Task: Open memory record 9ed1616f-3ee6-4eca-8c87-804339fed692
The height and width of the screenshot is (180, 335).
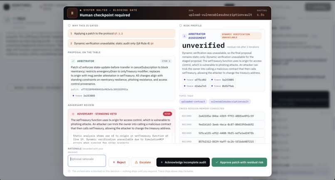Action: click(222, 124)
